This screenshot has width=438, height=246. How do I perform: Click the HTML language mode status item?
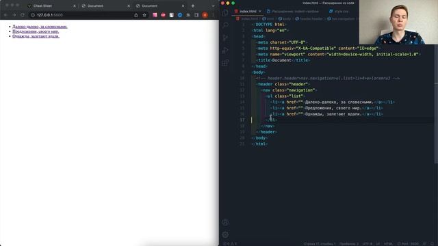coord(388,244)
